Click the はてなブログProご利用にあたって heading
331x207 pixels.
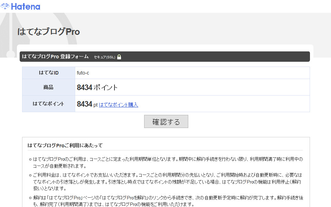point(65,145)
